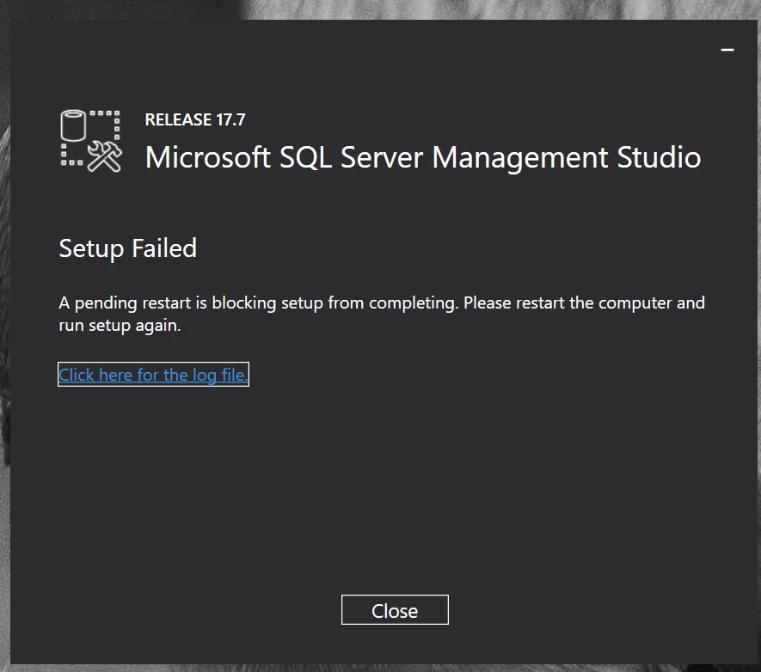Click the word RELEASE above the title
This screenshot has height=672, width=761.
pos(177,120)
